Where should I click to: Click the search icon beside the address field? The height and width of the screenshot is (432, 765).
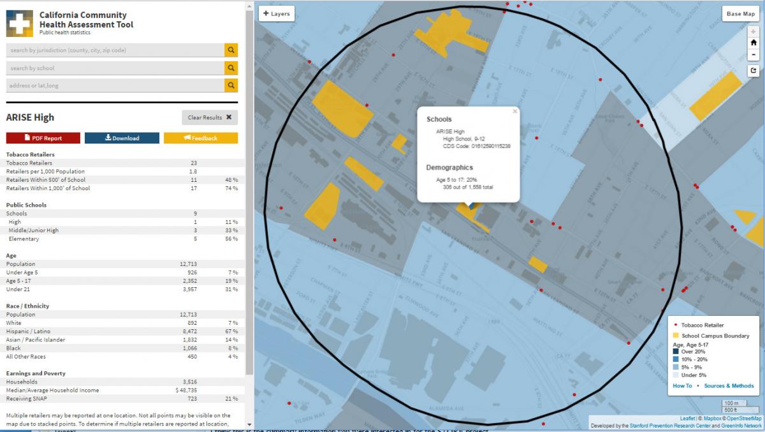tap(231, 86)
